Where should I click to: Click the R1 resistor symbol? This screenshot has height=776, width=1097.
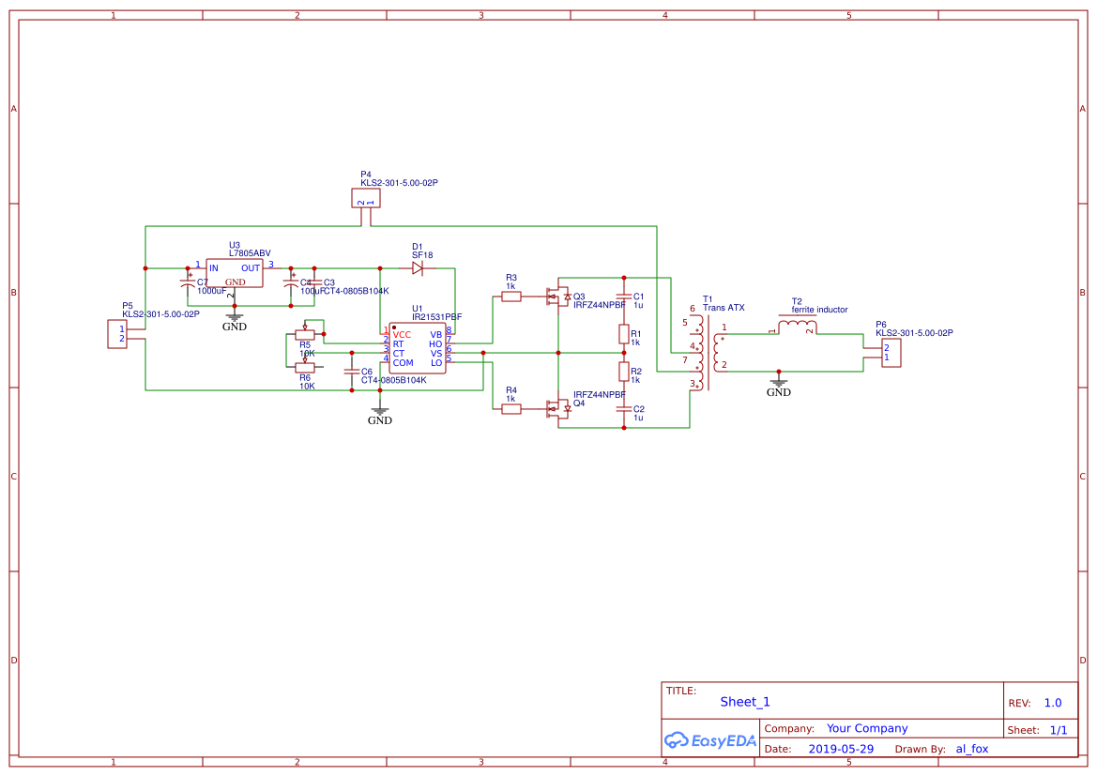tap(623, 334)
